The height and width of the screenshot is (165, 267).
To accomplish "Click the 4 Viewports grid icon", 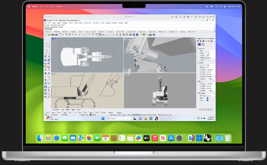I will click(x=99, y=35).
